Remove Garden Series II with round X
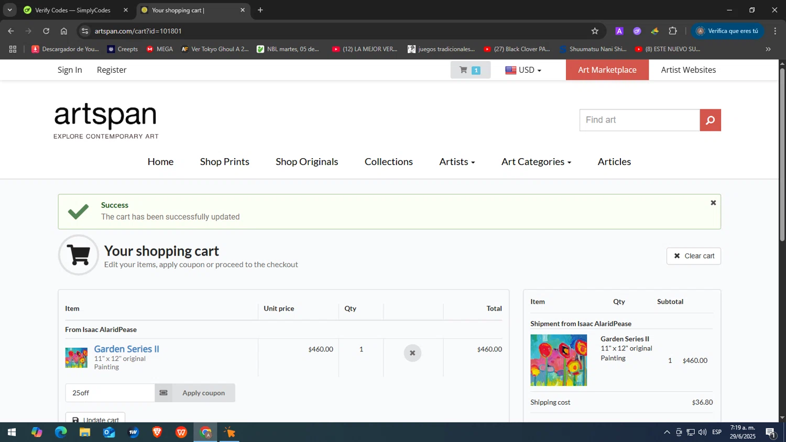 tap(412, 353)
